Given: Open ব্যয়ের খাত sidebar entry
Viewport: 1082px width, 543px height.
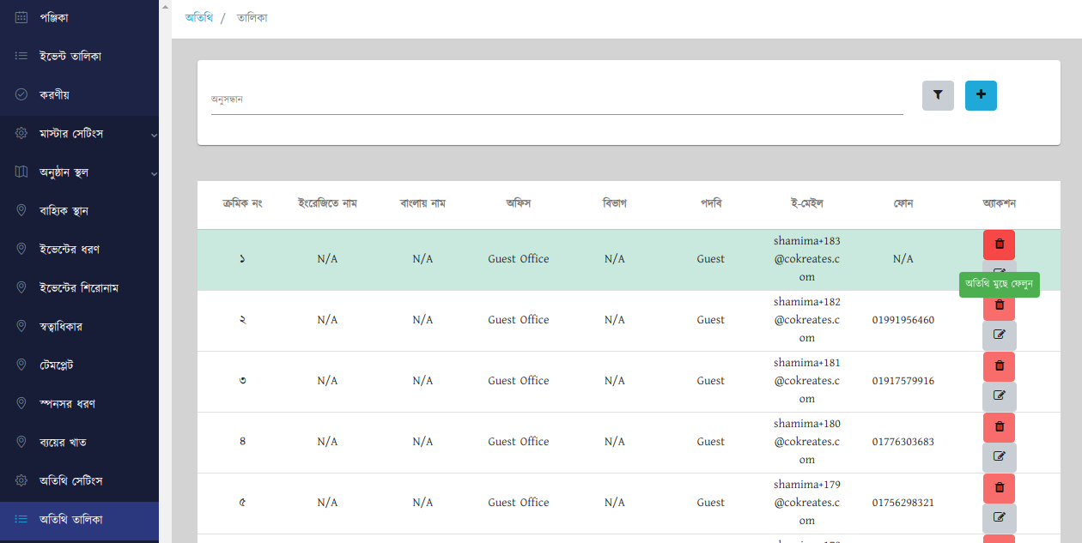Looking at the screenshot, I should tap(79, 443).
